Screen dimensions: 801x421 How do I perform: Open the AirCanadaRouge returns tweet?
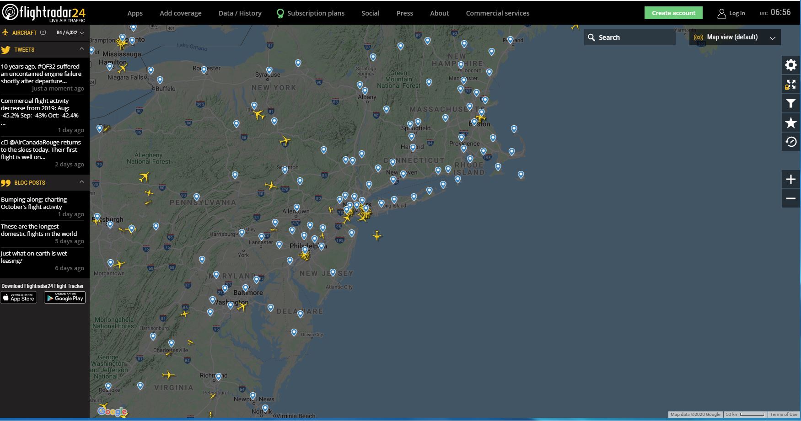pyautogui.click(x=41, y=149)
